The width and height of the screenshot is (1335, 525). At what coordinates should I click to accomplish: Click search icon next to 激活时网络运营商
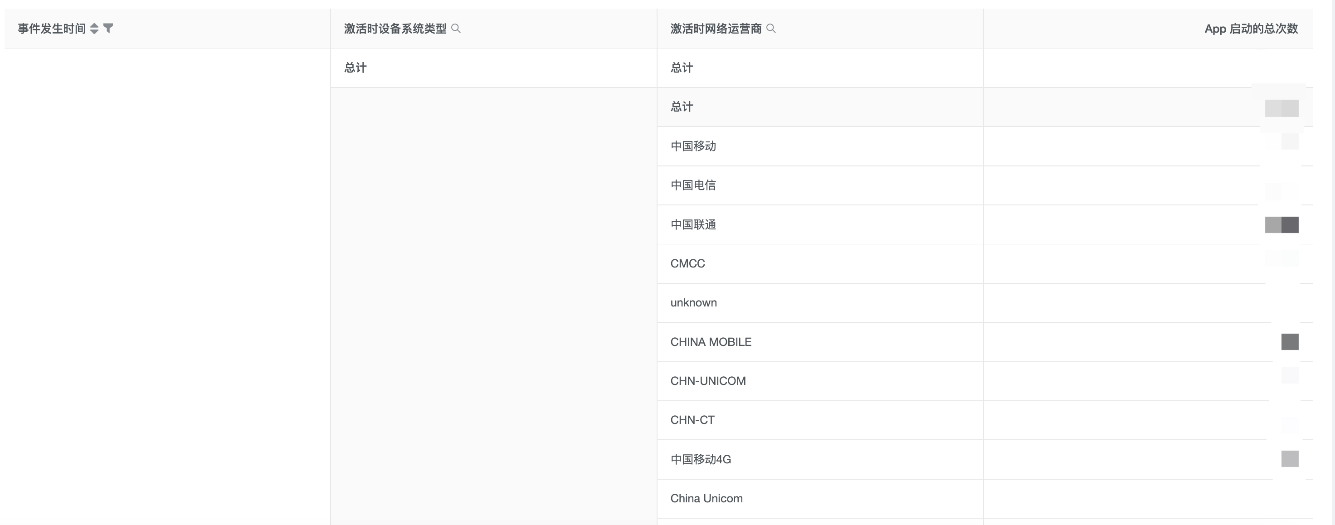coord(771,29)
